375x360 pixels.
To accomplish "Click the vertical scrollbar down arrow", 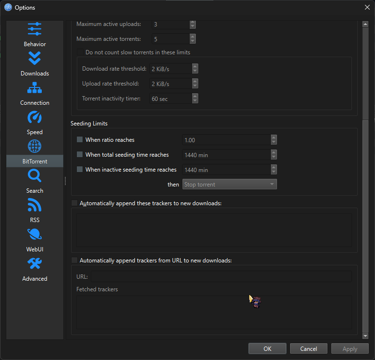I will click(x=365, y=336).
